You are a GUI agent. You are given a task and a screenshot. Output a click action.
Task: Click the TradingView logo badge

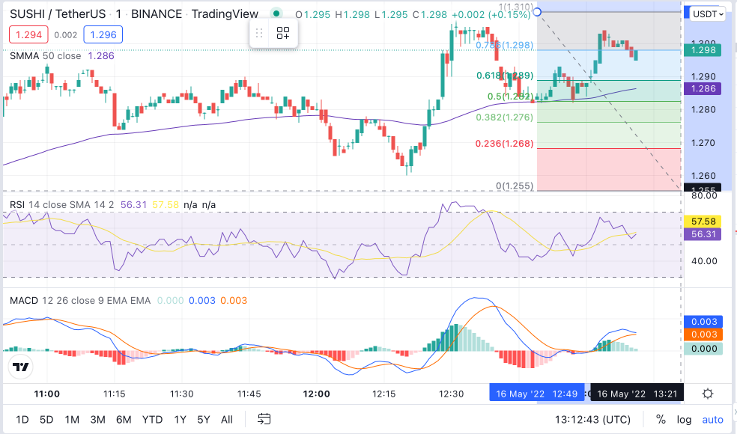[20, 367]
